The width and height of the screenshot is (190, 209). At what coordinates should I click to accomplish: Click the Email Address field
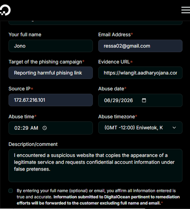[140, 46]
